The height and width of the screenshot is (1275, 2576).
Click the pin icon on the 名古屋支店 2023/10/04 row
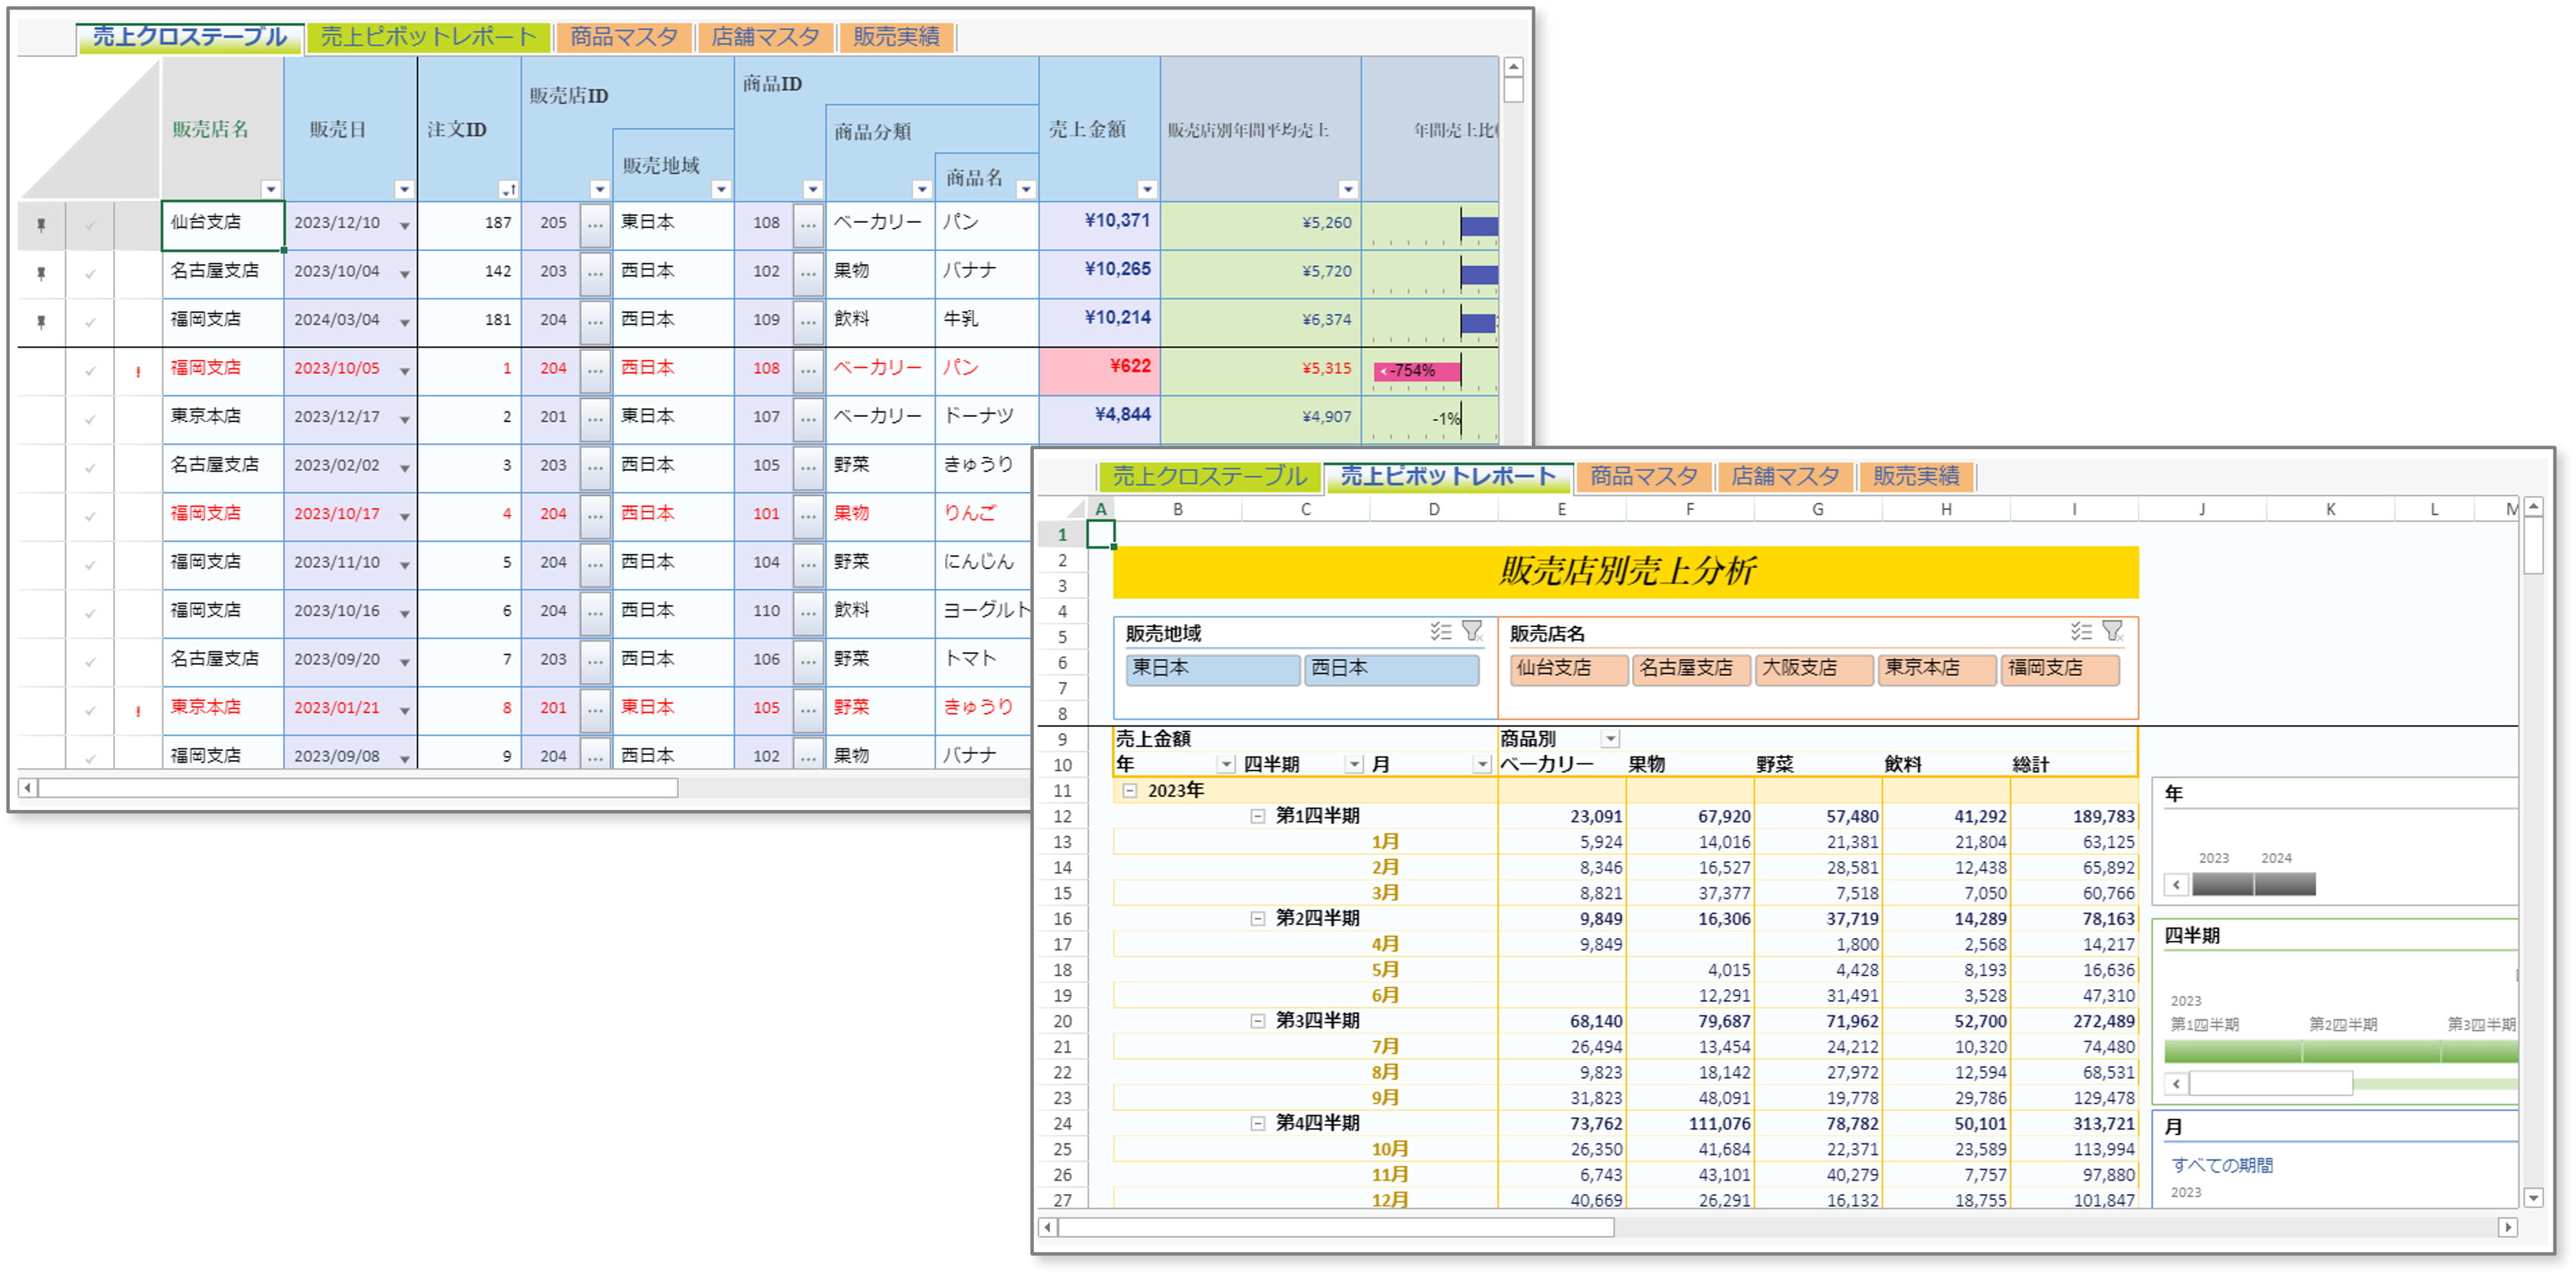(41, 273)
